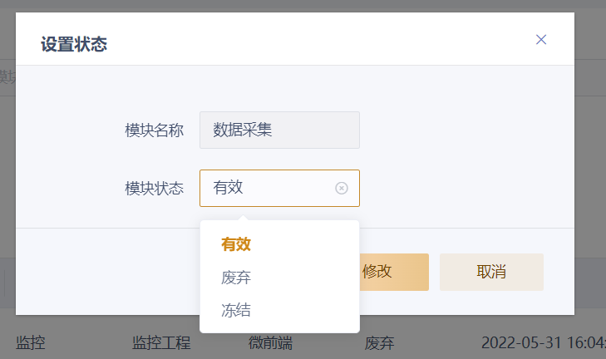Select the 监控 cell in background table

coord(30,342)
